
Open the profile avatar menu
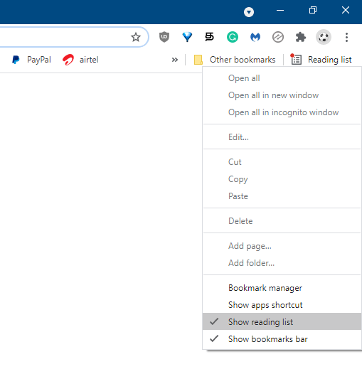pos(324,37)
